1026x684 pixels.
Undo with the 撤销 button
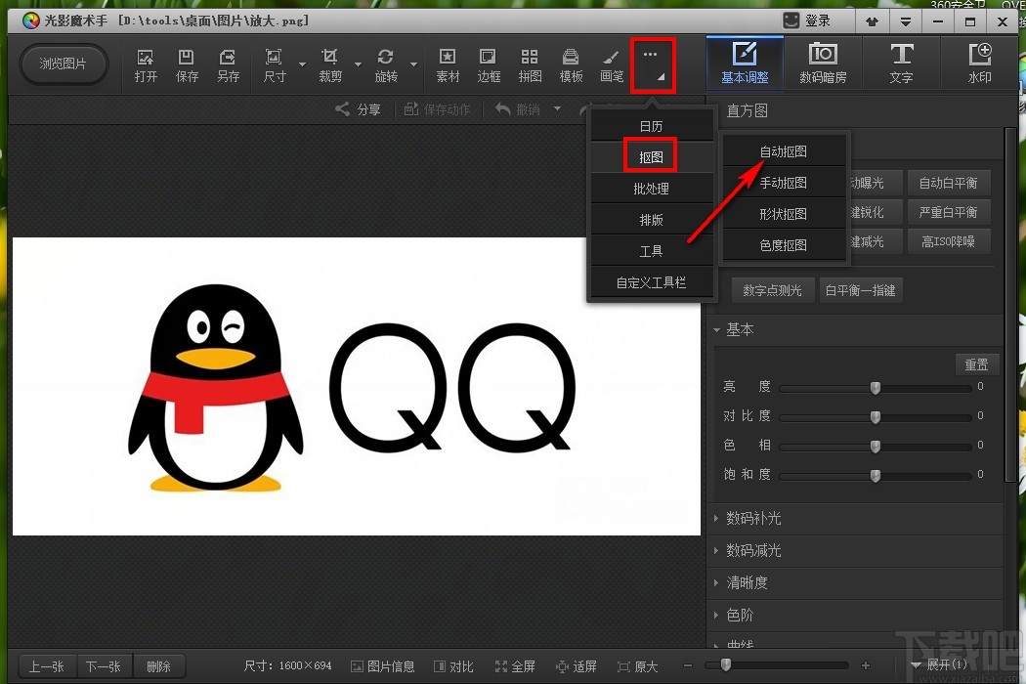(x=517, y=109)
